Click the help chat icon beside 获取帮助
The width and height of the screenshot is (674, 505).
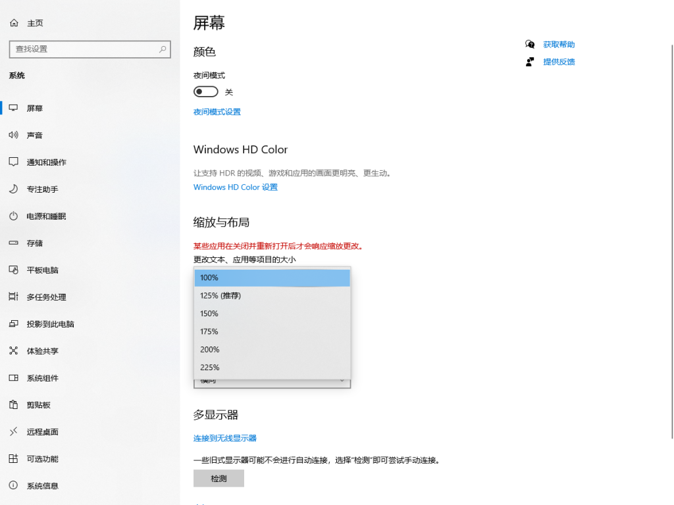(x=530, y=44)
